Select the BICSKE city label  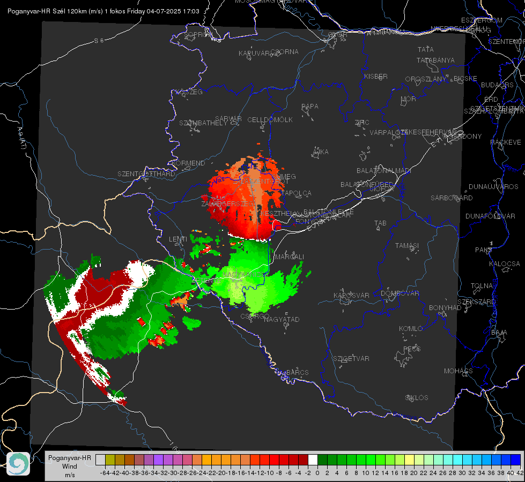[x=465, y=78]
